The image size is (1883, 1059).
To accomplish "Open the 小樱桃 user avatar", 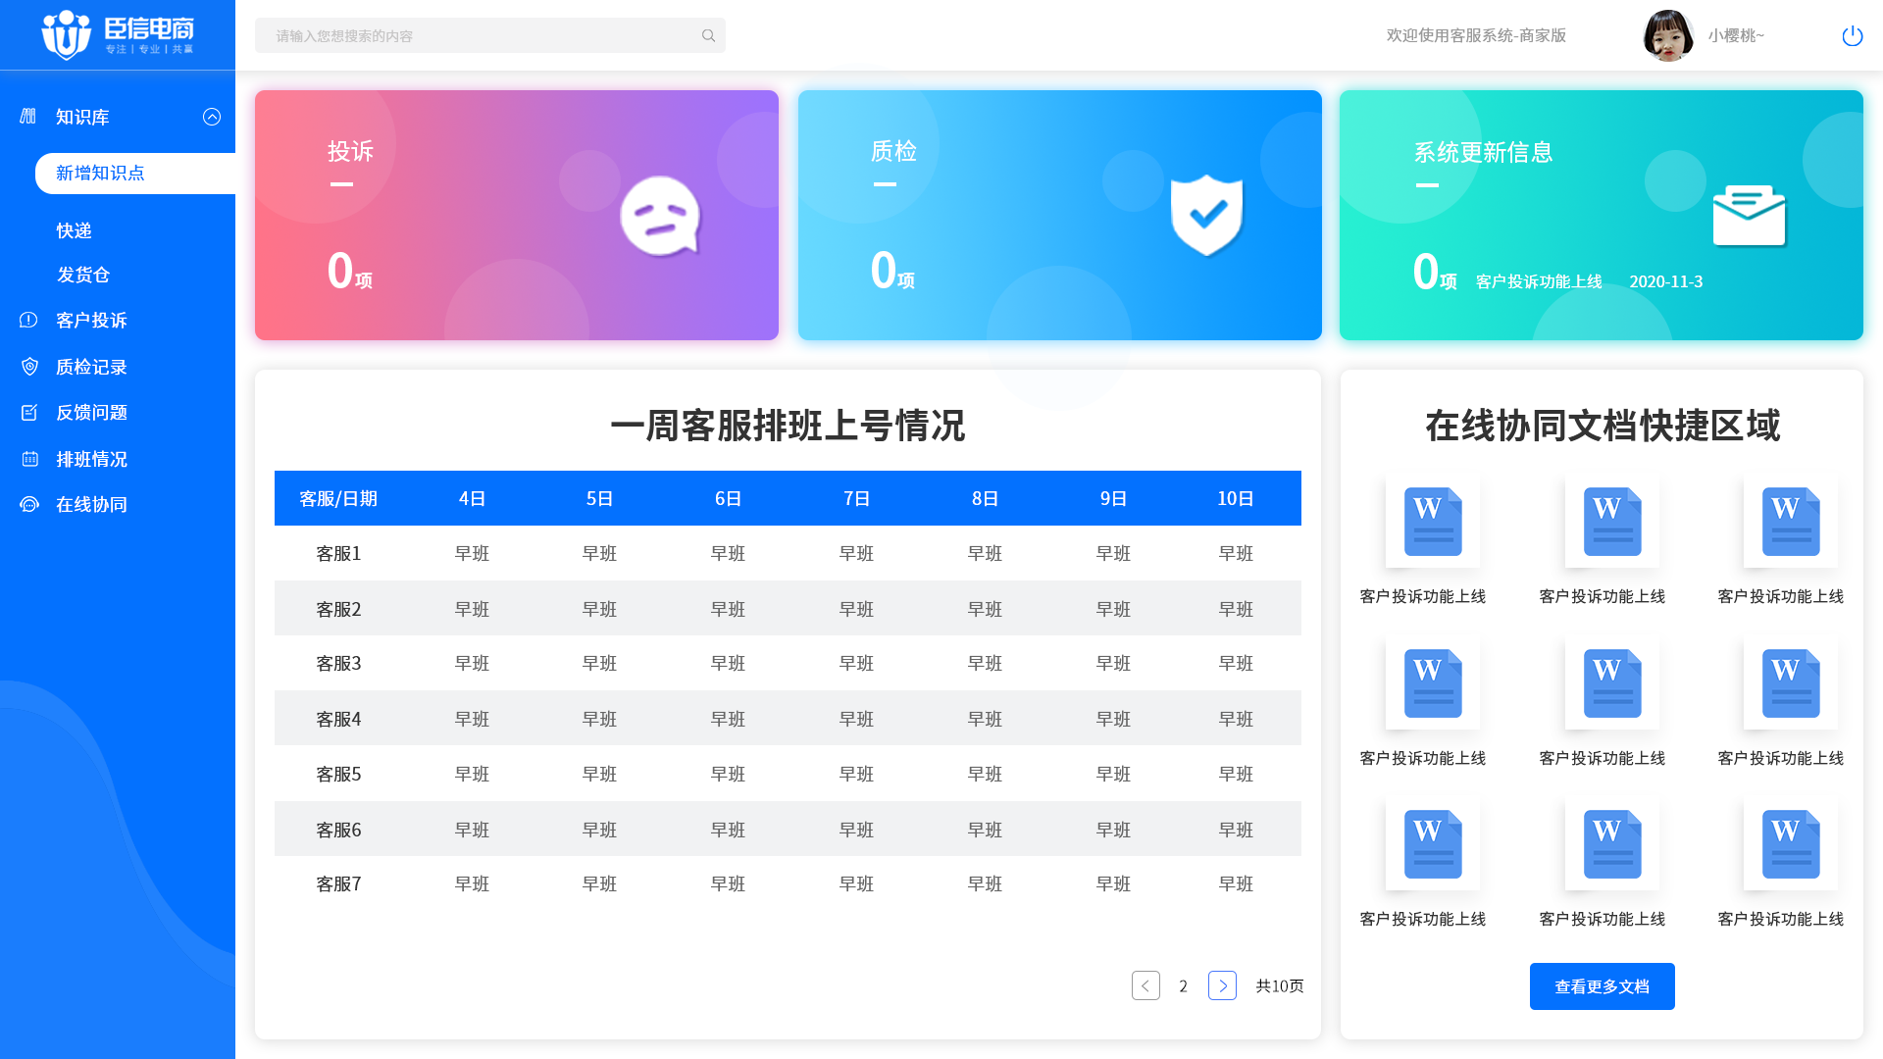I will pyautogui.click(x=1668, y=35).
